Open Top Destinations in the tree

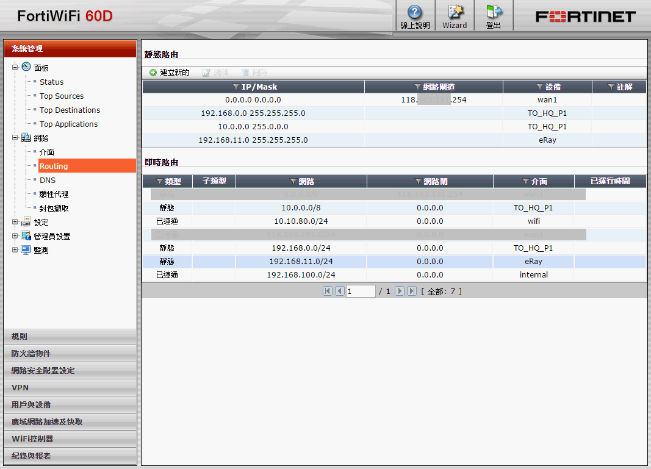(x=70, y=110)
